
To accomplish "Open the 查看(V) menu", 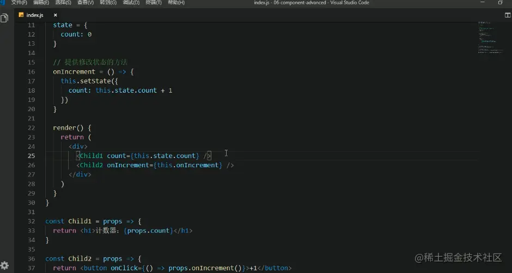I will 85,3.
